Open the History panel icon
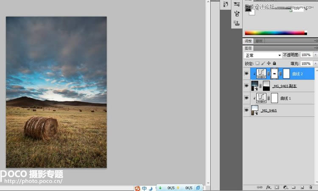This screenshot has width=318, height=191. [225, 4]
